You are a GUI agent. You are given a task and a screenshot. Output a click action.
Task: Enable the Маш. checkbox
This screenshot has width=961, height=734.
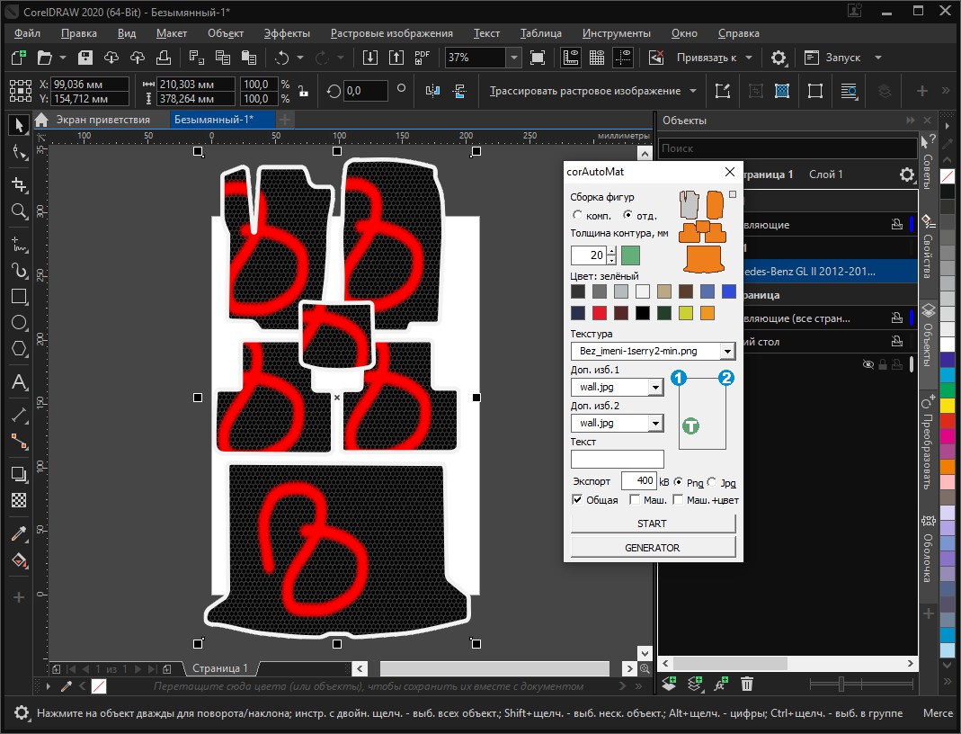(x=635, y=500)
